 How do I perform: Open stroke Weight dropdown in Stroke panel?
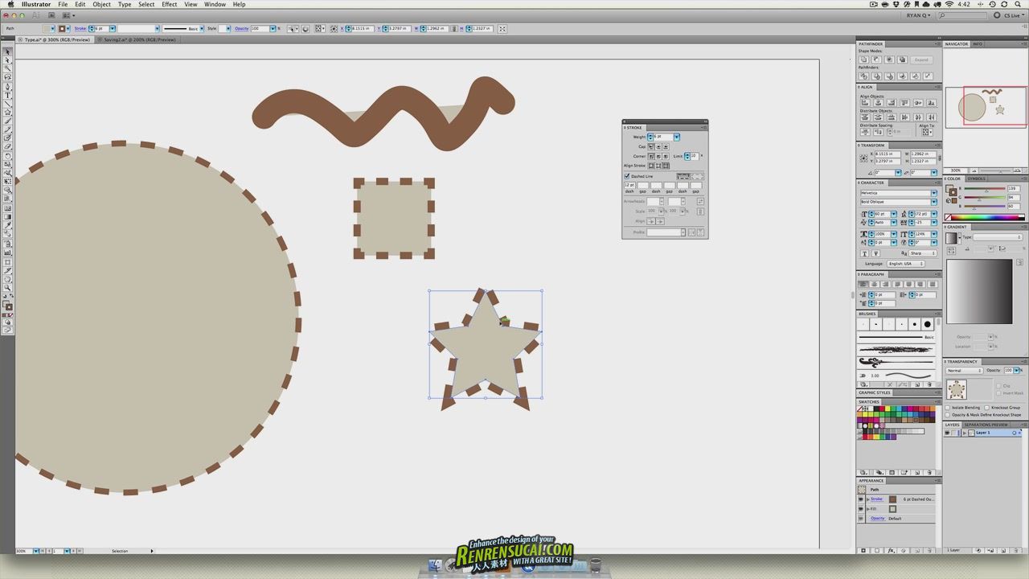point(677,137)
